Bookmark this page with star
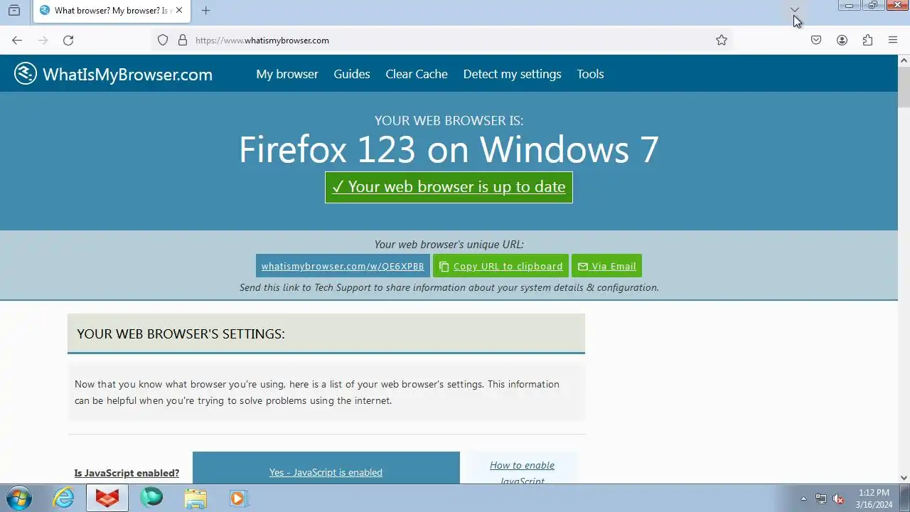 722,41
